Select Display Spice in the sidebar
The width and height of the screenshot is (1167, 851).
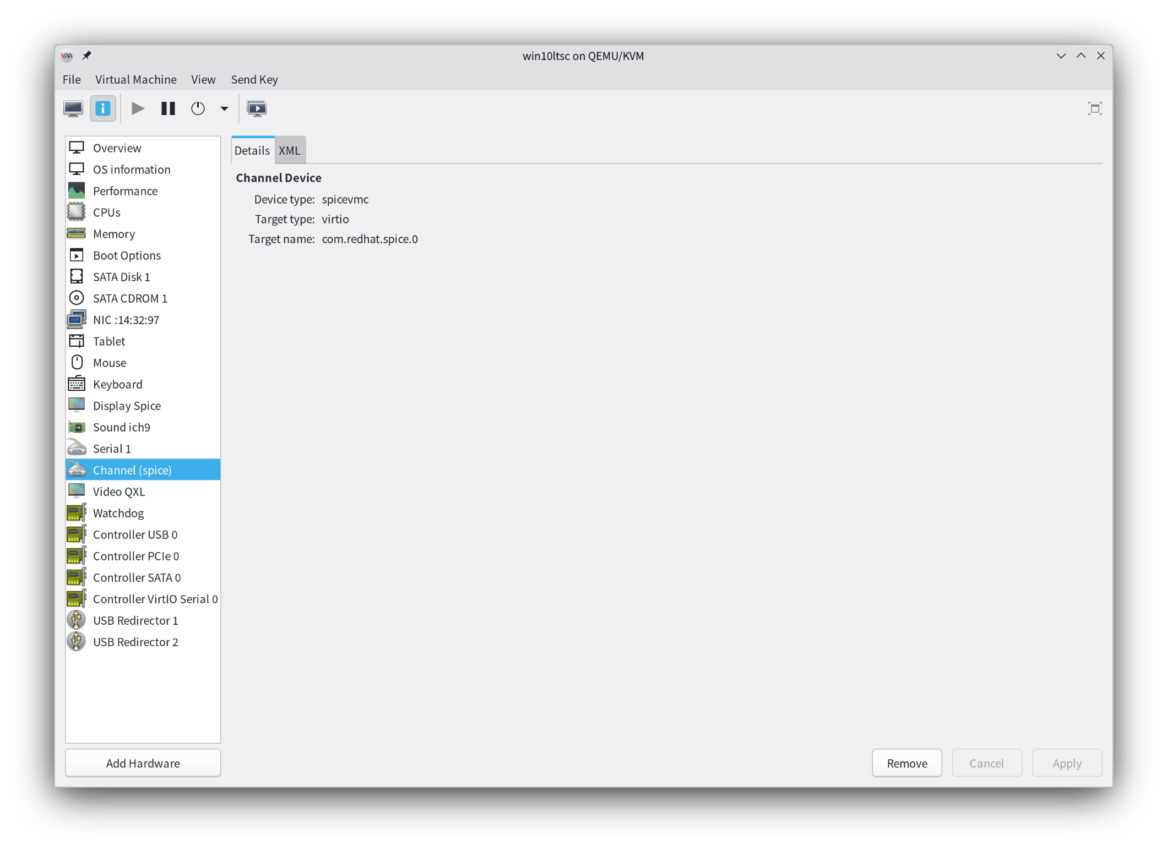[x=127, y=406]
